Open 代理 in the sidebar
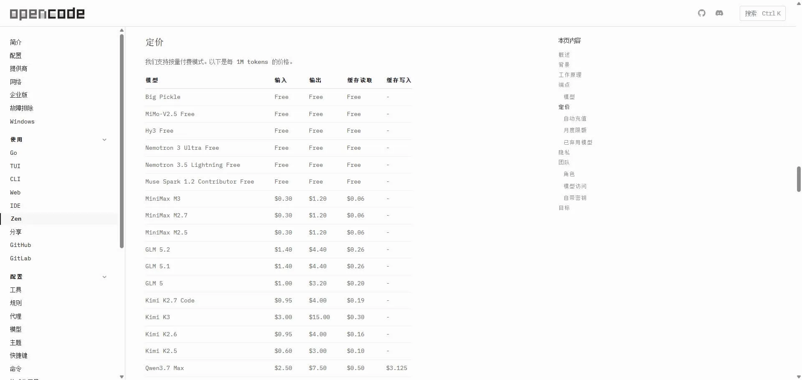 [x=16, y=316]
